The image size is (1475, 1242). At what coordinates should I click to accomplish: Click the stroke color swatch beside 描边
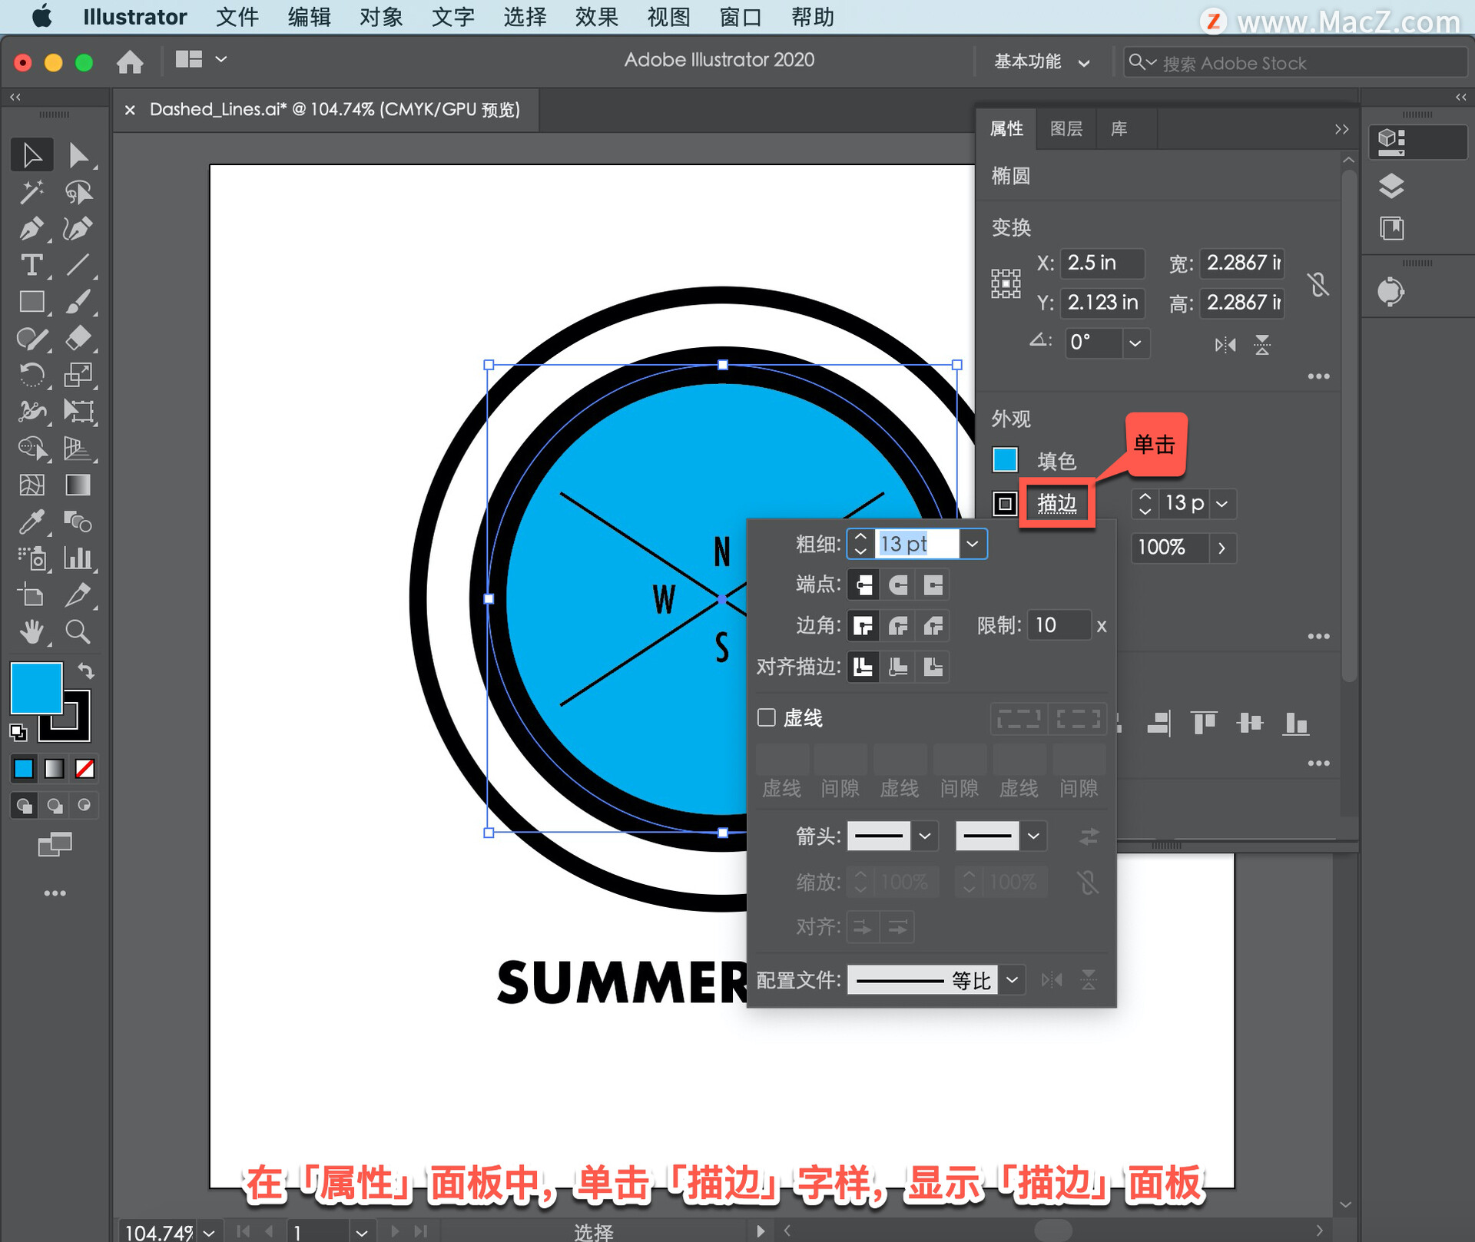pos(1005,503)
